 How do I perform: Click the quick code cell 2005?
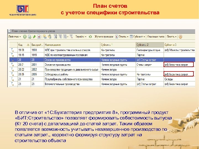[37, 74]
